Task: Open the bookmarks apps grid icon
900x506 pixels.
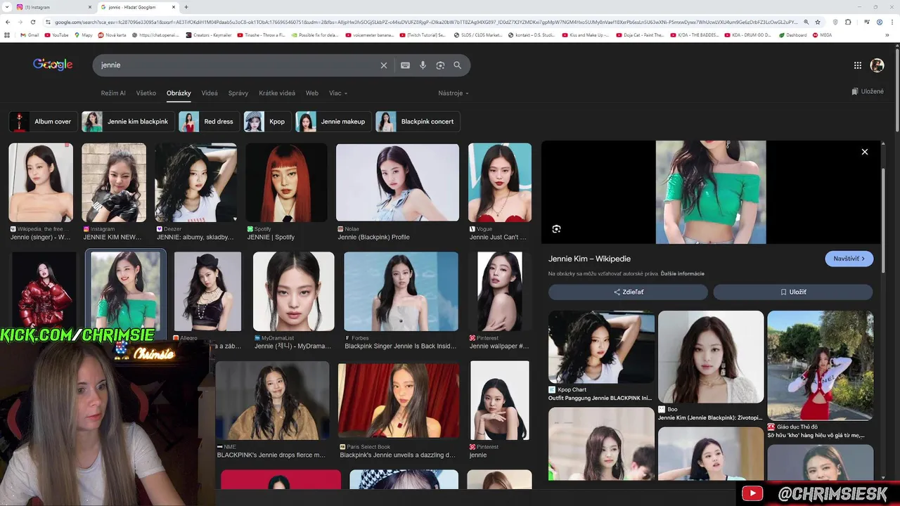Action: pos(7,34)
